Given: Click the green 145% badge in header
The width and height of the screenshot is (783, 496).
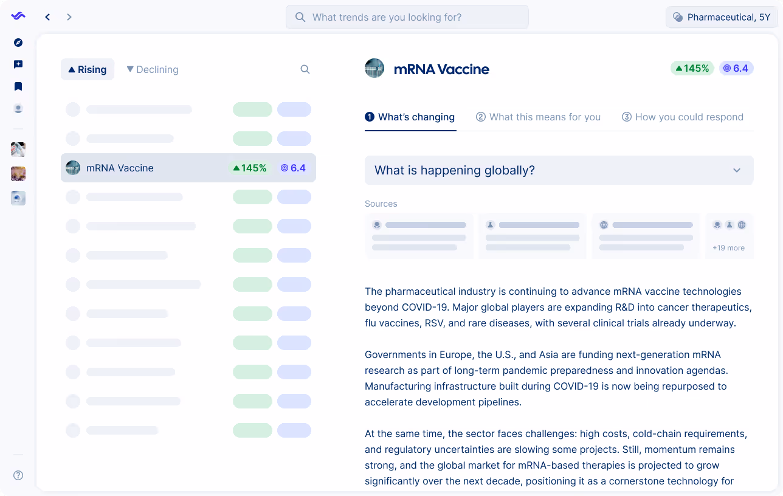Looking at the screenshot, I should [692, 68].
